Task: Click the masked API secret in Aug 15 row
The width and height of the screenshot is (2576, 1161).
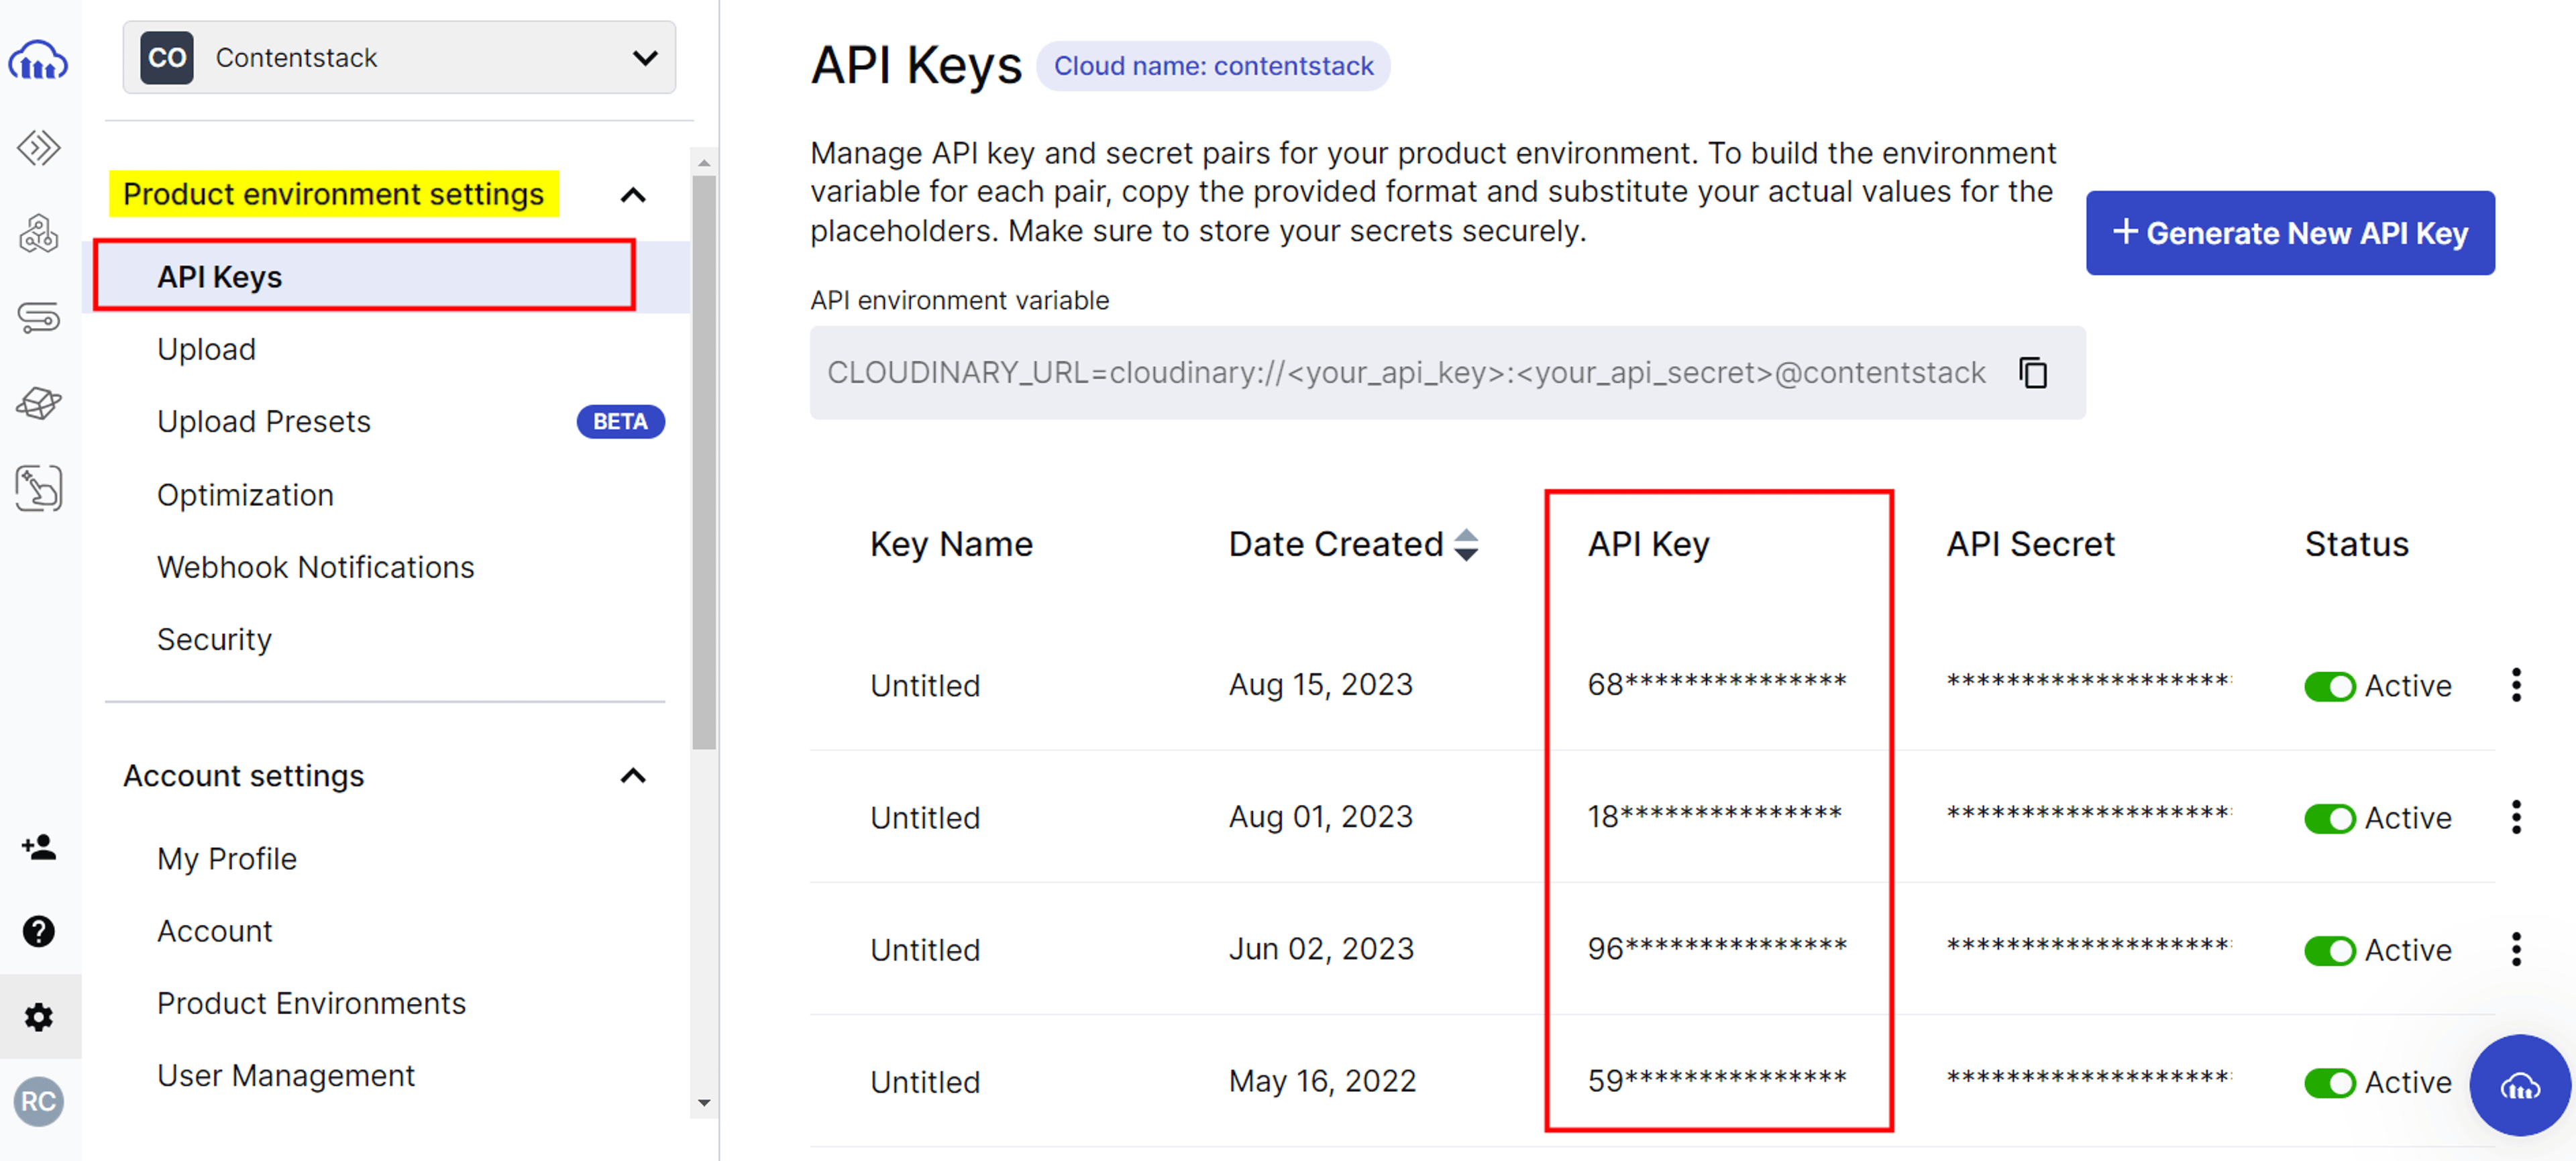Action: click(x=2089, y=682)
